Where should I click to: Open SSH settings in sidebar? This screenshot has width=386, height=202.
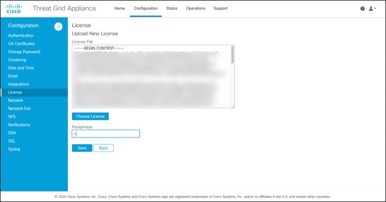[12, 133]
